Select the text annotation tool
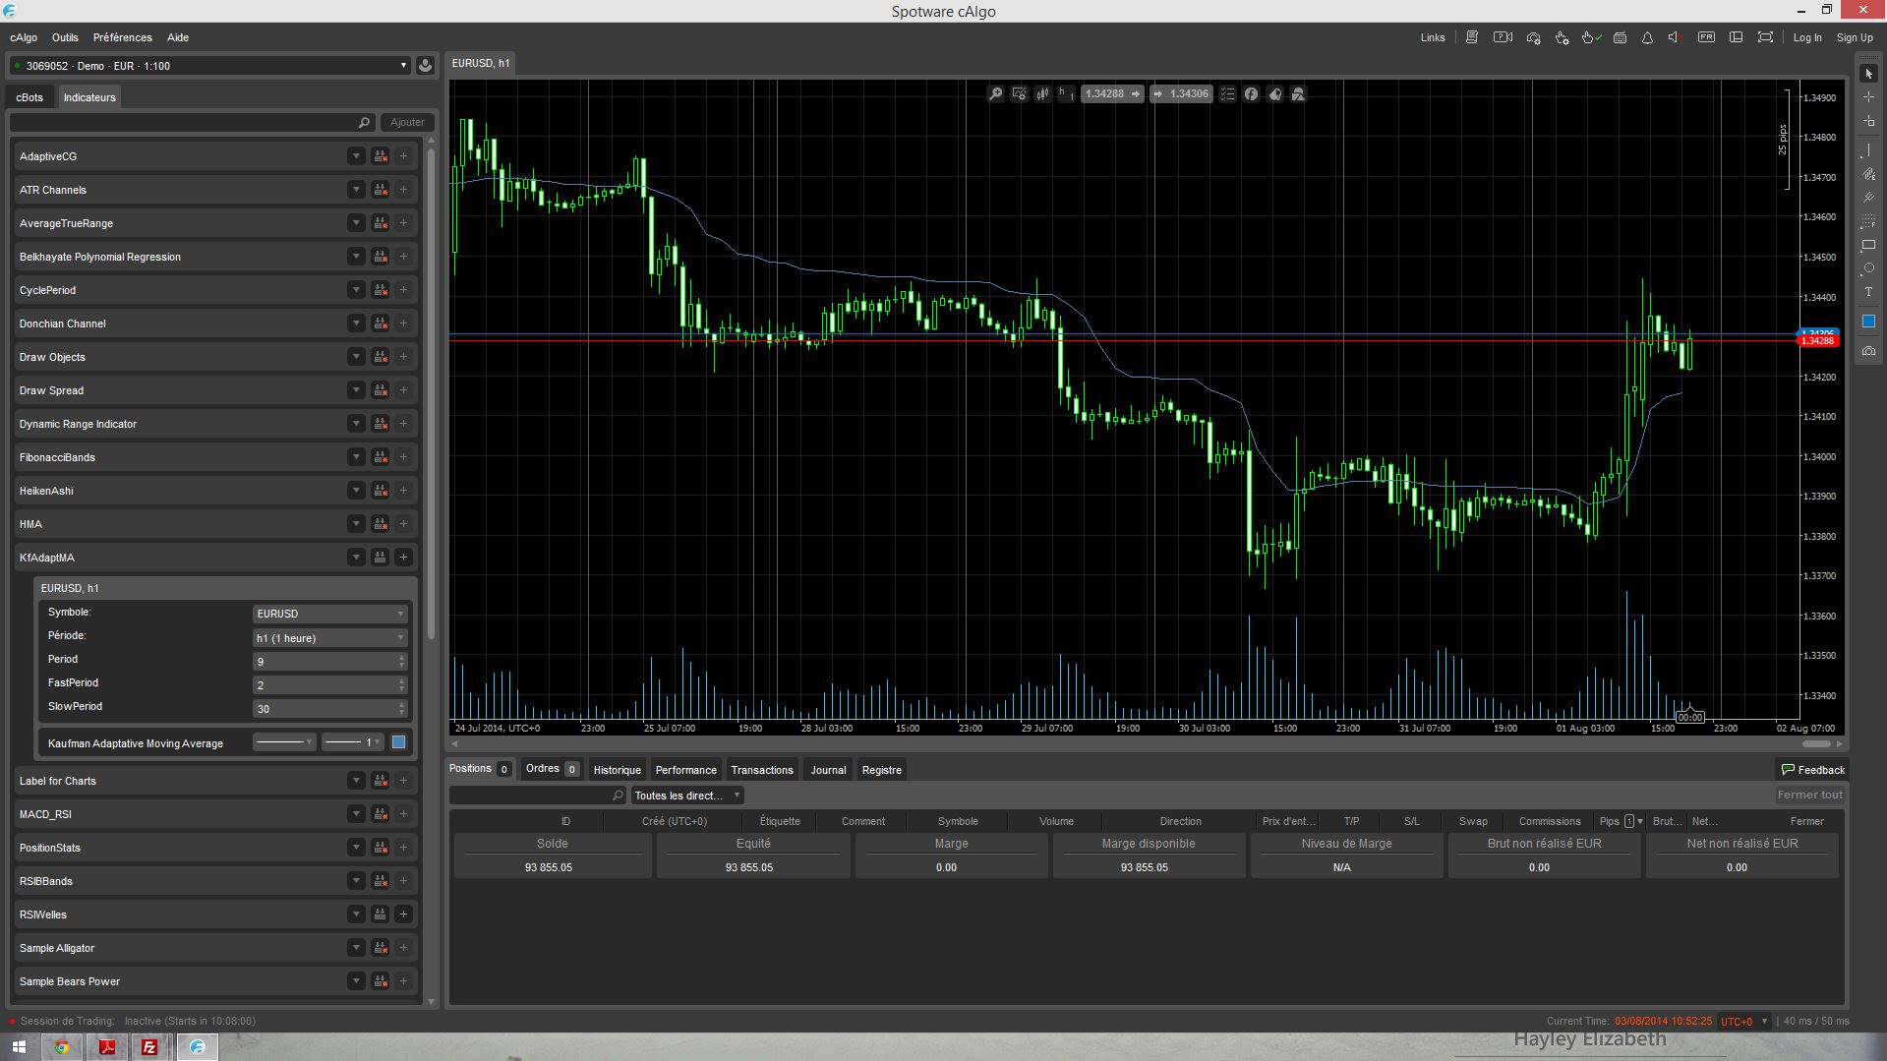 point(1868,292)
